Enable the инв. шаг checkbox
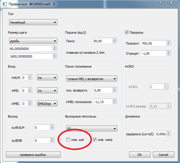180x163 pixels. point(68,140)
